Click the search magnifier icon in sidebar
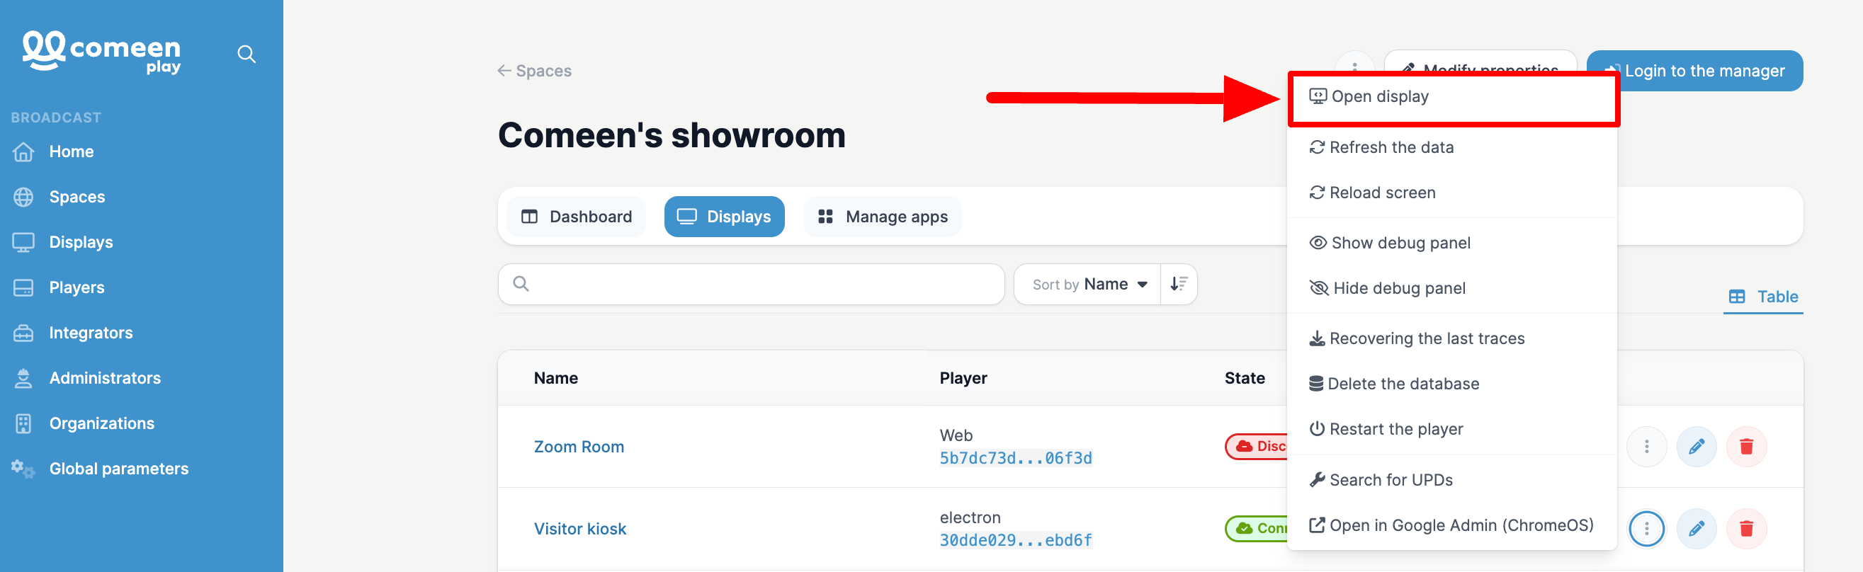This screenshot has height=572, width=1863. pos(247,55)
